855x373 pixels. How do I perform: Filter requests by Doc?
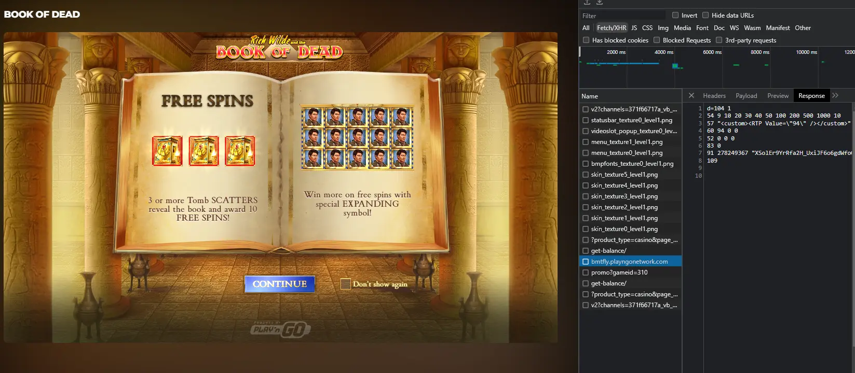click(x=719, y=28)
